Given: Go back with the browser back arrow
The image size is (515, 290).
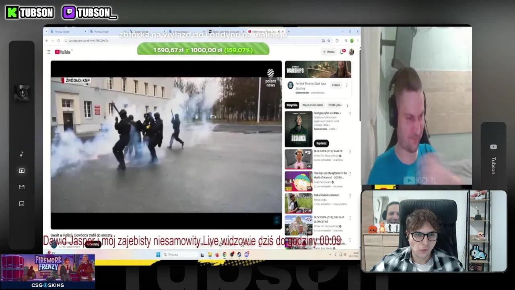Looking at the screenshot, I should click(47, 41).
